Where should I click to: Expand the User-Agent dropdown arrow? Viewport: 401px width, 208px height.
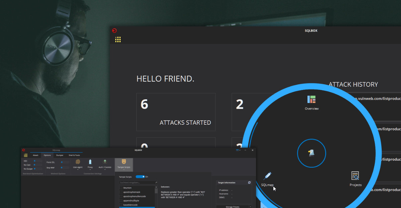click(x=78, y=170)
